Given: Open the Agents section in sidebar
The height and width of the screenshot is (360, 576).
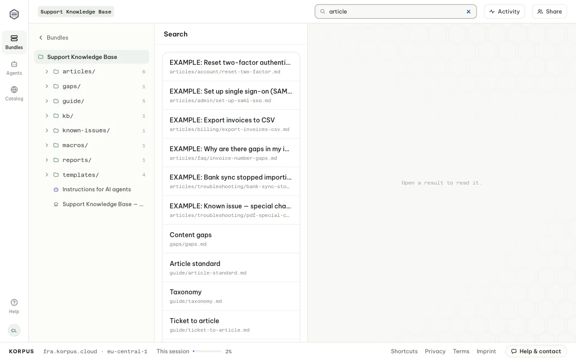Looking at the screenshot, I should [x=14, y=68].
